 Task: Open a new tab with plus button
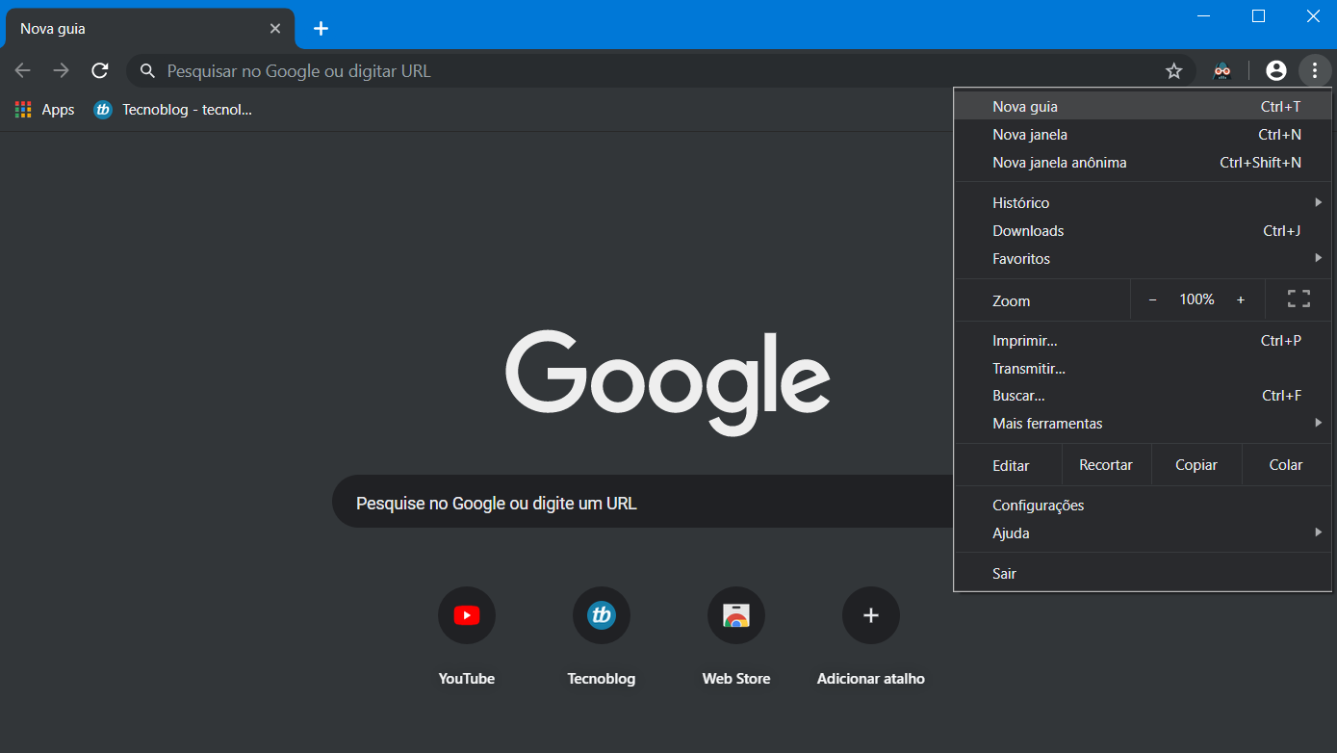click(321, 29)
